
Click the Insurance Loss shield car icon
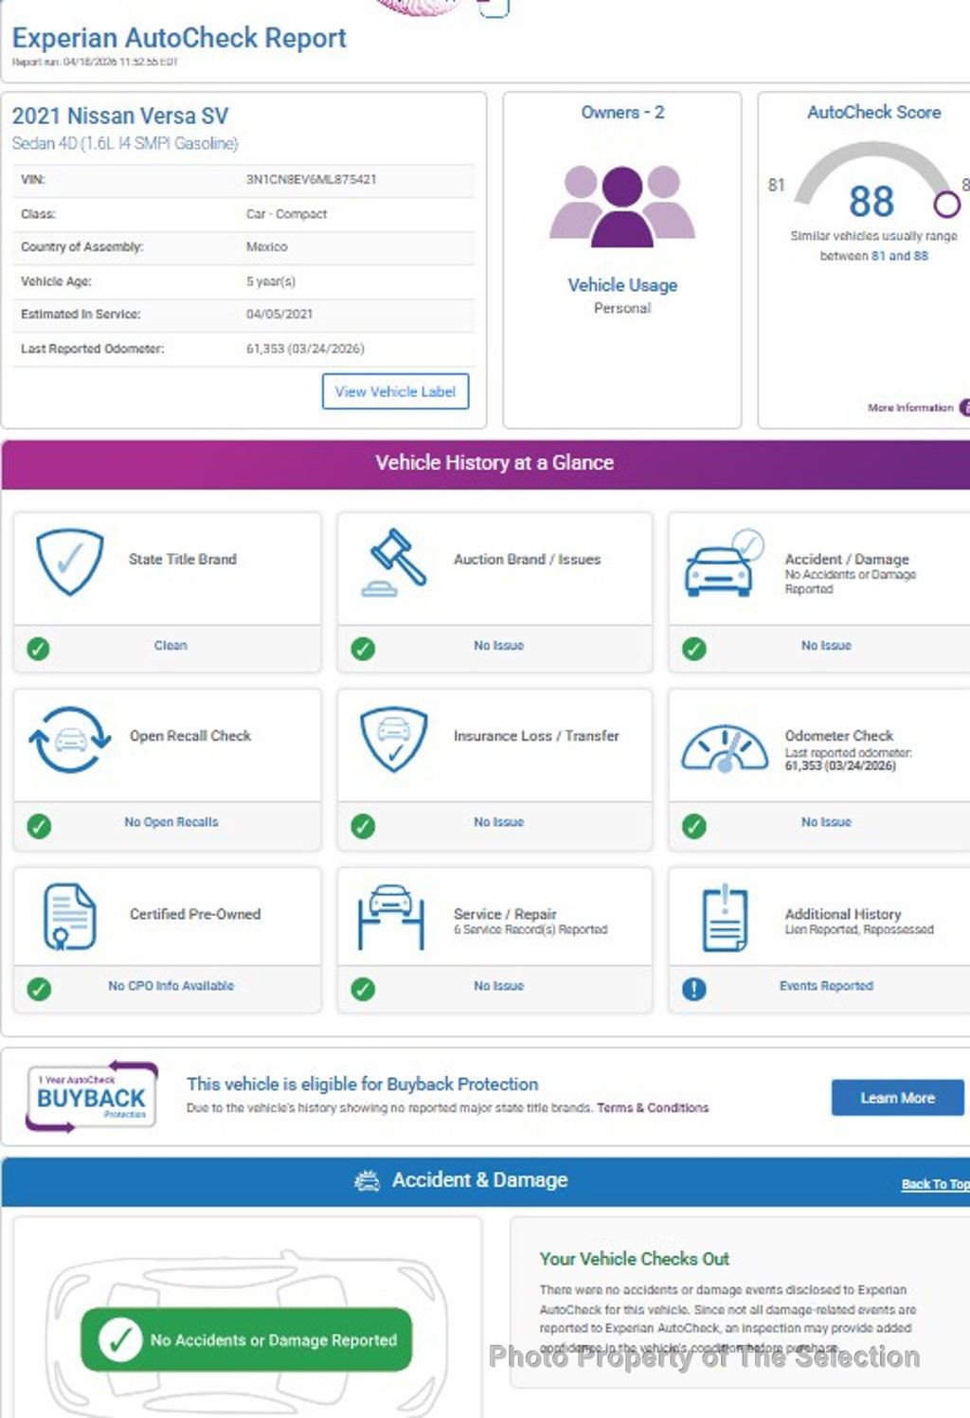coord(393,739)
